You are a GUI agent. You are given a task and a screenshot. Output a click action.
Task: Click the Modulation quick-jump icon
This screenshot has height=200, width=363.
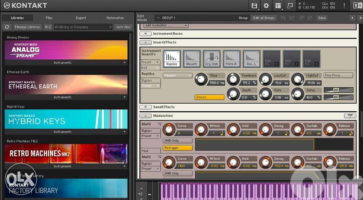pyautogui.click(x=350, y=116)
